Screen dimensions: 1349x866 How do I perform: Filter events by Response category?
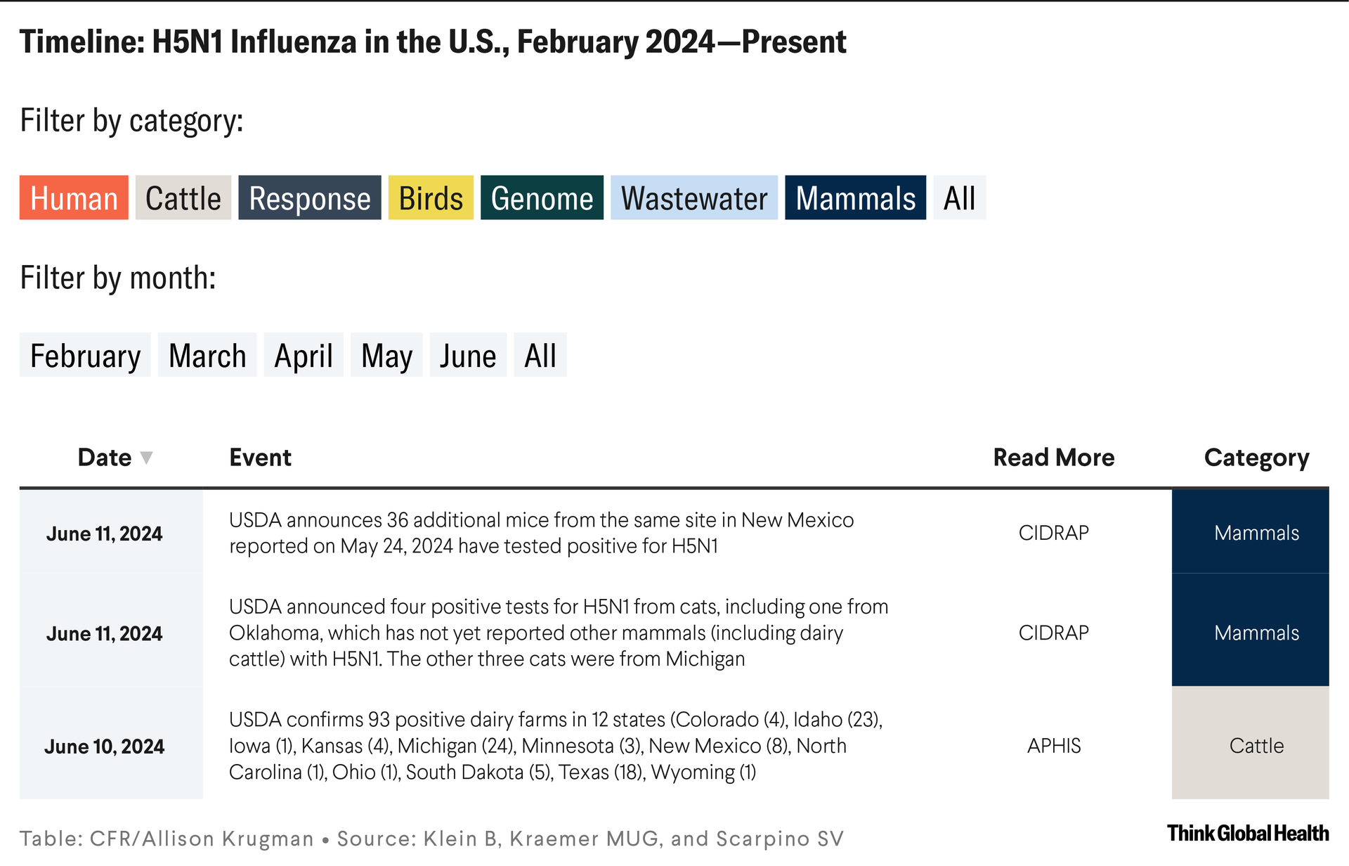pyautogui.click(x=309, y=198)
